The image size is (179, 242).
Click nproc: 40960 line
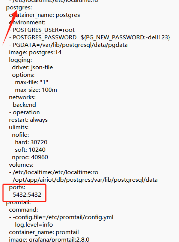(30, 157)
